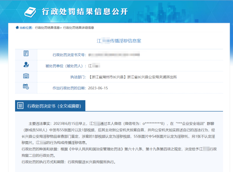Image resolution: width=233 pixels, height=172 pixels.
Task: Click the building icon beside 执法部门
Action: point(26,76)
